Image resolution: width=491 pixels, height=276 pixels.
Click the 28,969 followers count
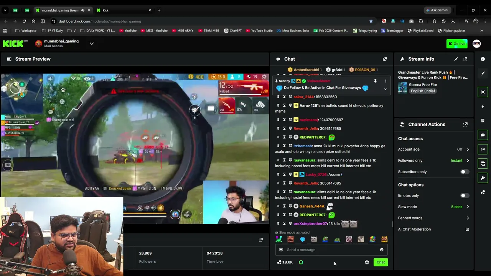145,253
